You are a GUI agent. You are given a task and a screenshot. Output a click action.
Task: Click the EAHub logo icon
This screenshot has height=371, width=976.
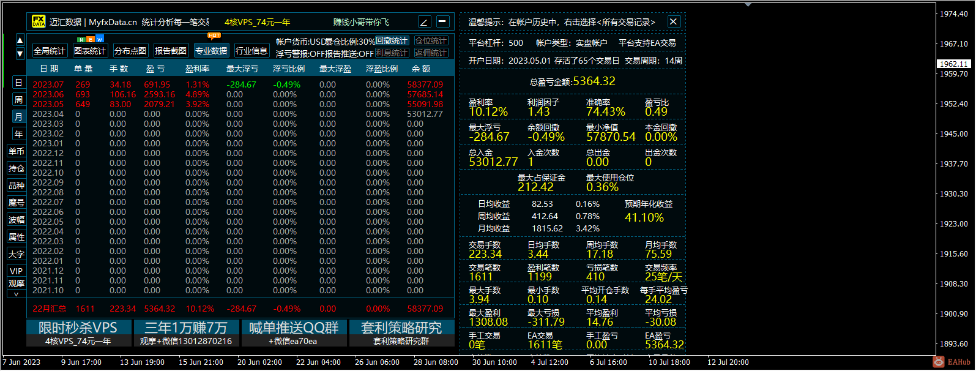coord(939,362)
